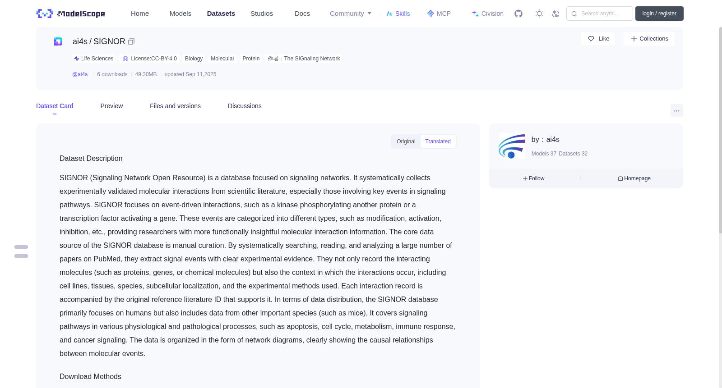Image resolution: width=722 pixels, height=388 pixels.
Task: Click the page vertical scrollbar
Action: pyautogui.click(x=720, y=131)
